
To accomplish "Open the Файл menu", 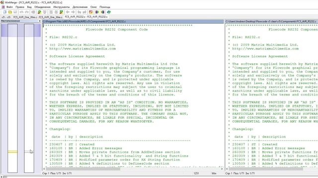I will (x=9, y=7).
